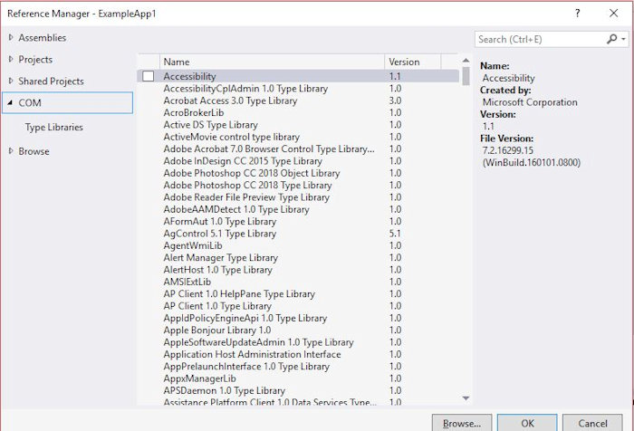The height and width of the screenshot is (431, 634).
Task: Select Acrobat Access 3.0 Type Library
Action: [x=298, y=101]
